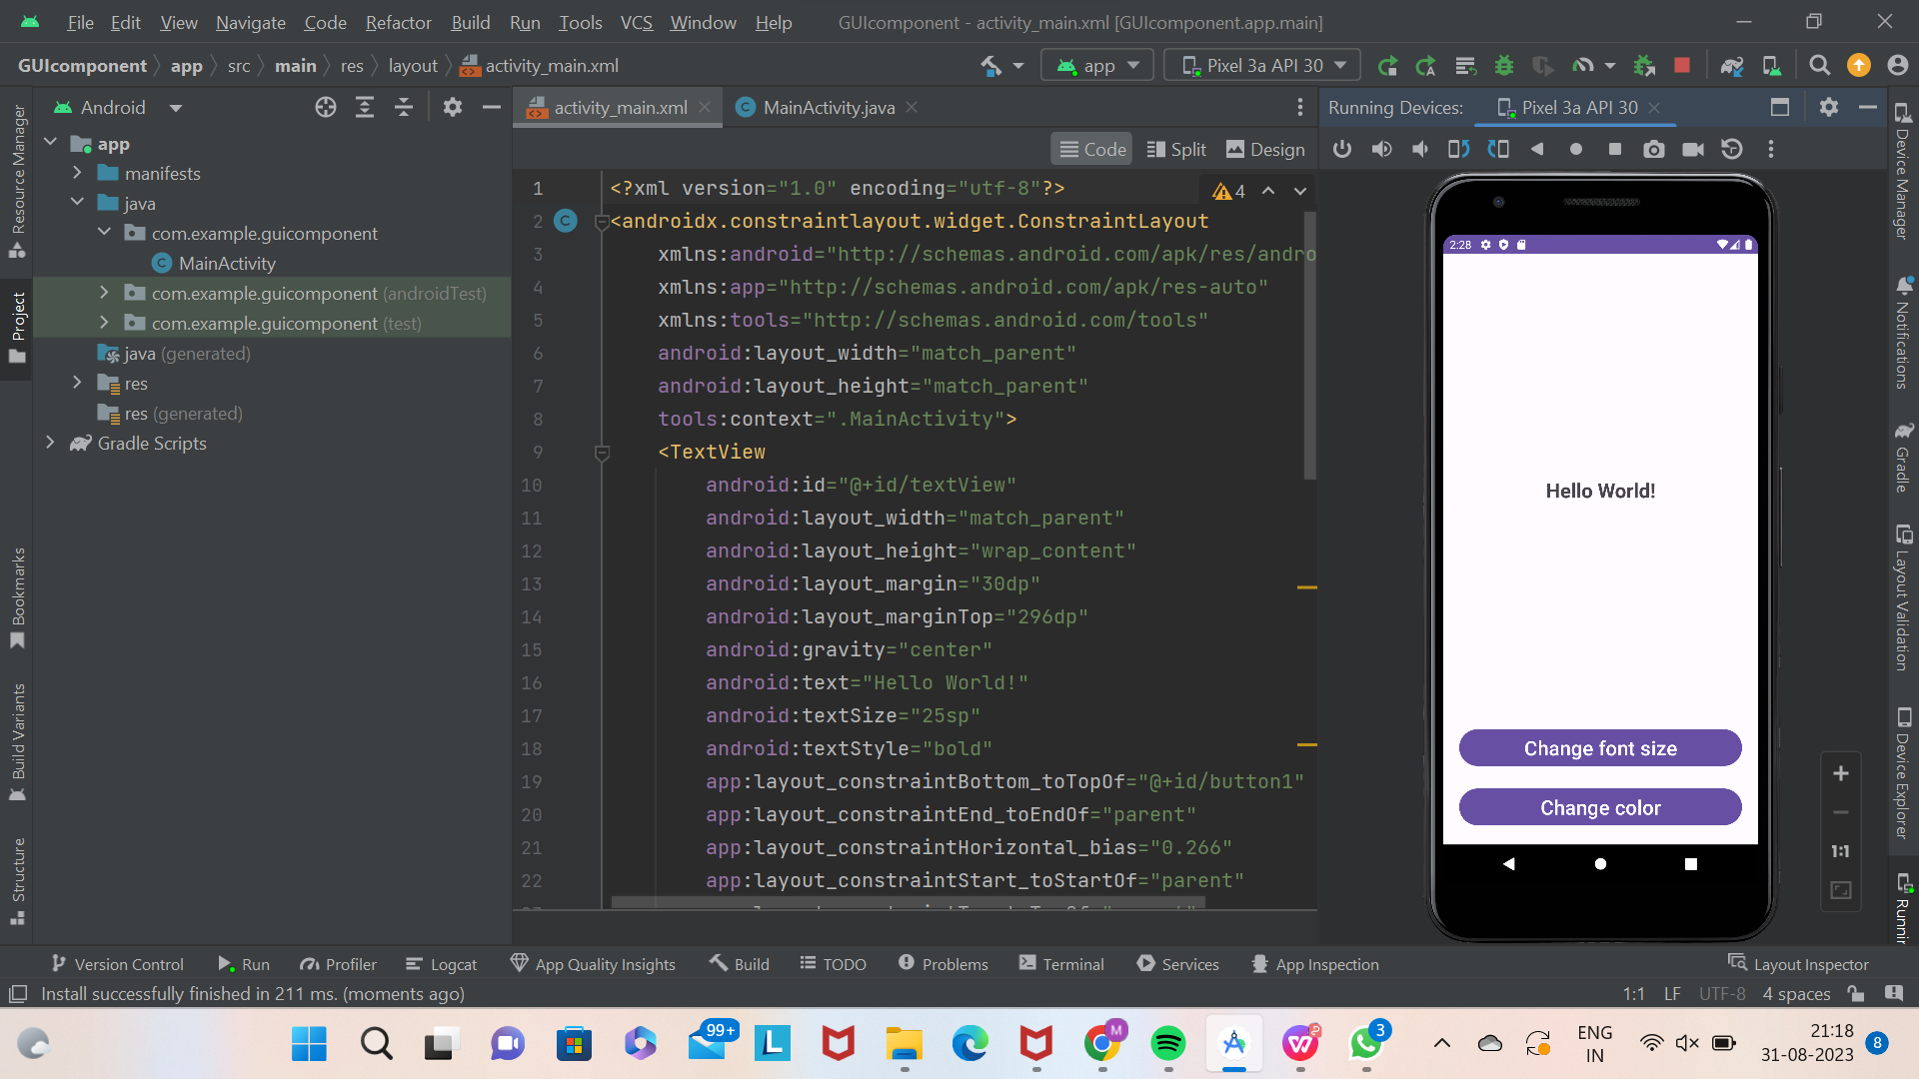The height and width of the screenshot is (1079, 1919).
Task: Click the Change color button on emulator
Action: click(1599, 807)
